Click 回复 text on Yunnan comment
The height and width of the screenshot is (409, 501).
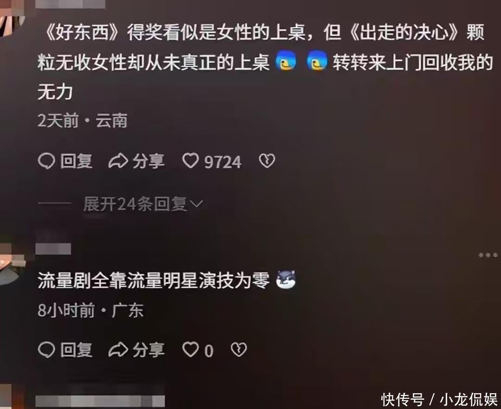pyautogui.click(x=77, y=161)
